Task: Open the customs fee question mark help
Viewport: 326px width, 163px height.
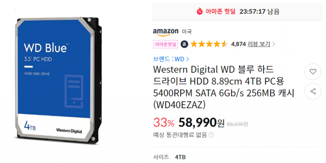Action: [x=211, y=135]
